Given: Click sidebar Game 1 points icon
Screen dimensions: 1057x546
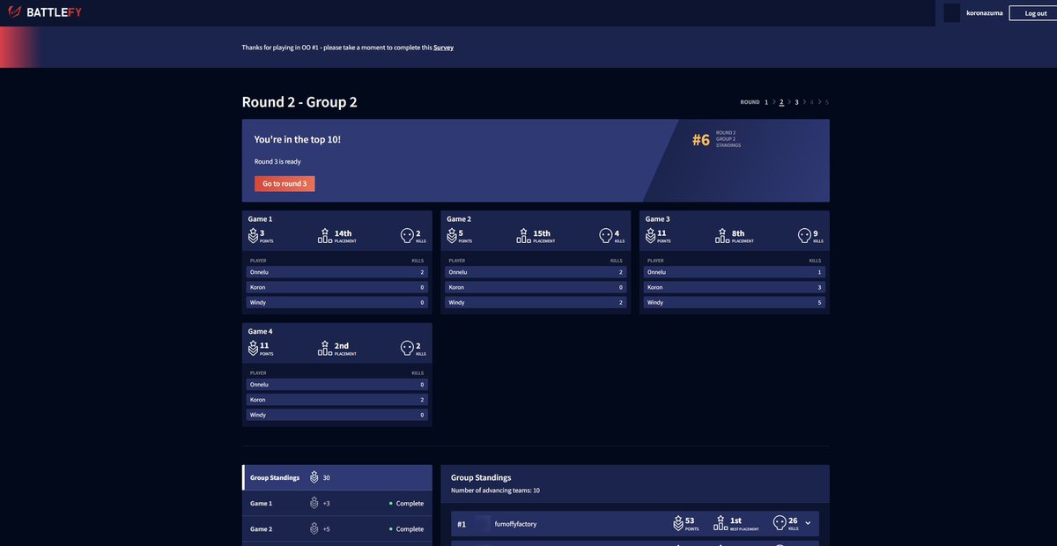Looking at the screenshot, I should (x=314, y=503).
